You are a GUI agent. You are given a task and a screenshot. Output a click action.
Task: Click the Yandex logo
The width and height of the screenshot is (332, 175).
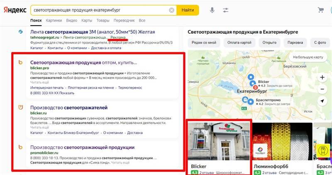point(15,10)
